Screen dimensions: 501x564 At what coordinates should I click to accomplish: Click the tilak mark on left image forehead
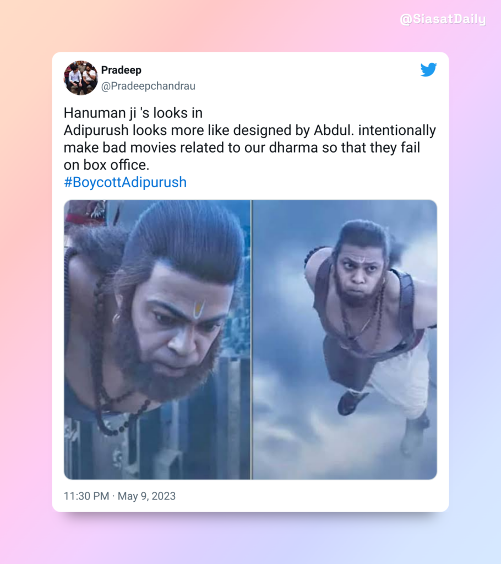[x=199, y=308]
